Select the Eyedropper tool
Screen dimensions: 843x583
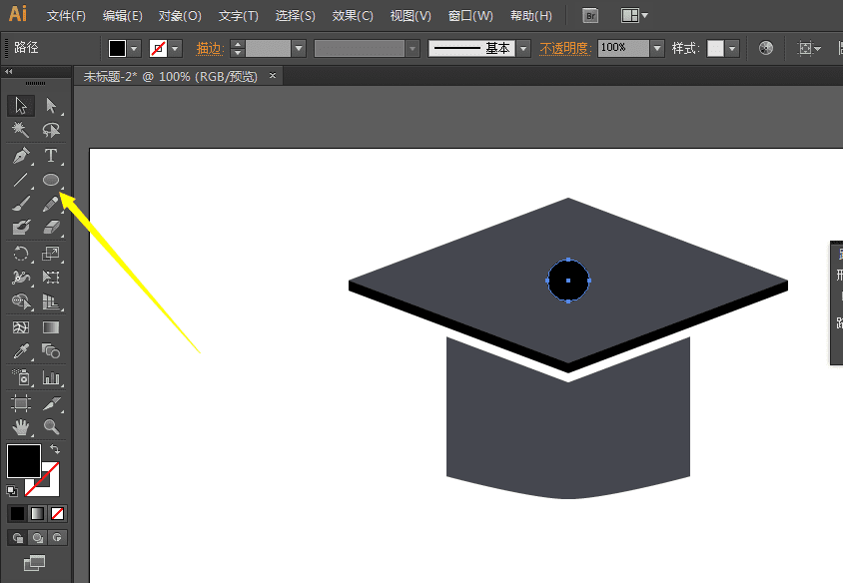[21, 352]
